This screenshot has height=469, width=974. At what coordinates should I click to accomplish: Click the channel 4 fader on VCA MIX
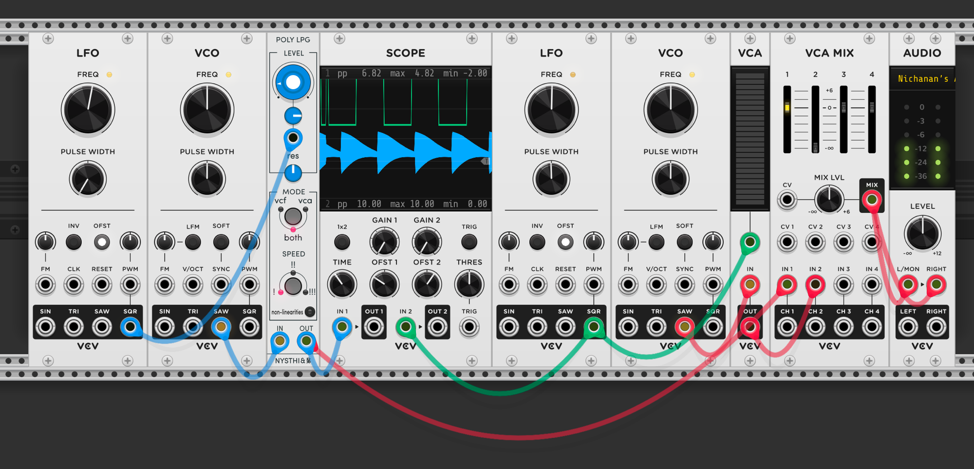(872, 119)
